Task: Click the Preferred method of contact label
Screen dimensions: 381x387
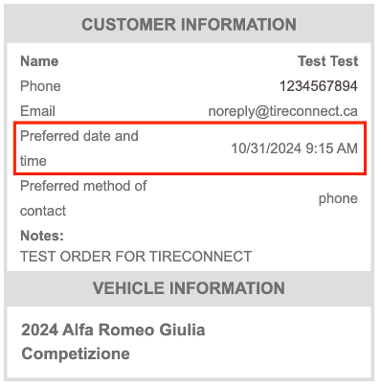Action: (83, 198)
